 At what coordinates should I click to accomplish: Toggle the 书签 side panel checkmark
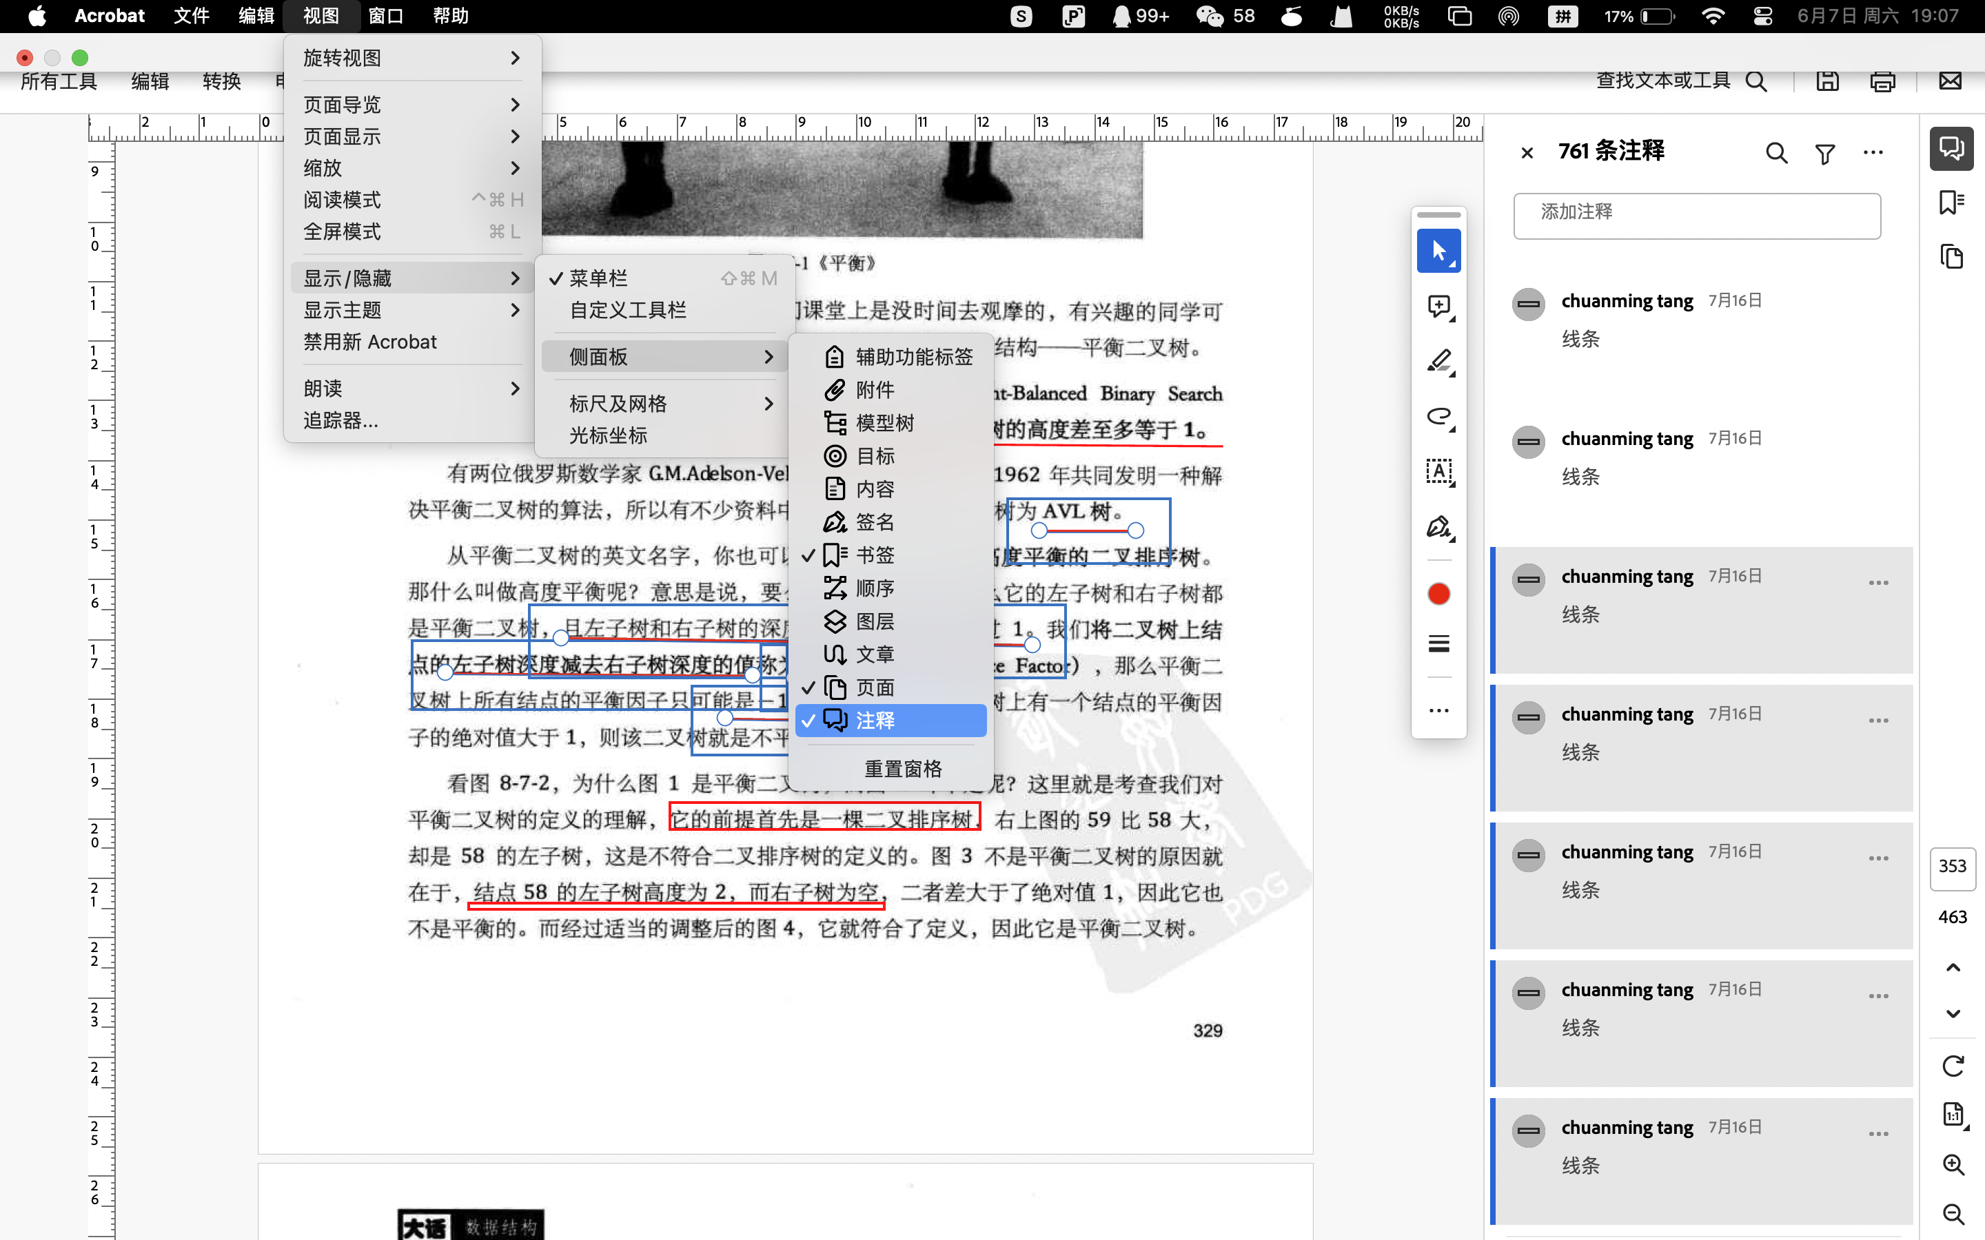[x=875, y=555]
